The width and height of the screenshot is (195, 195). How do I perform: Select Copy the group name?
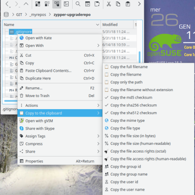click(x=148, y=174)
